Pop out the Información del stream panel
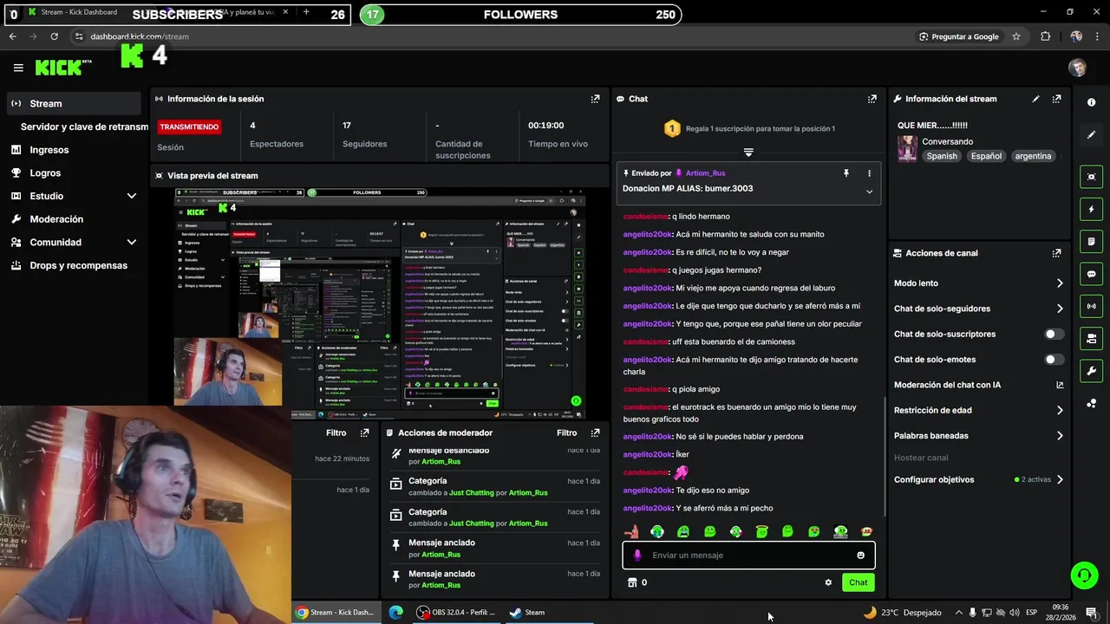The image size is (1110, 624). [x=1056, y=99]
